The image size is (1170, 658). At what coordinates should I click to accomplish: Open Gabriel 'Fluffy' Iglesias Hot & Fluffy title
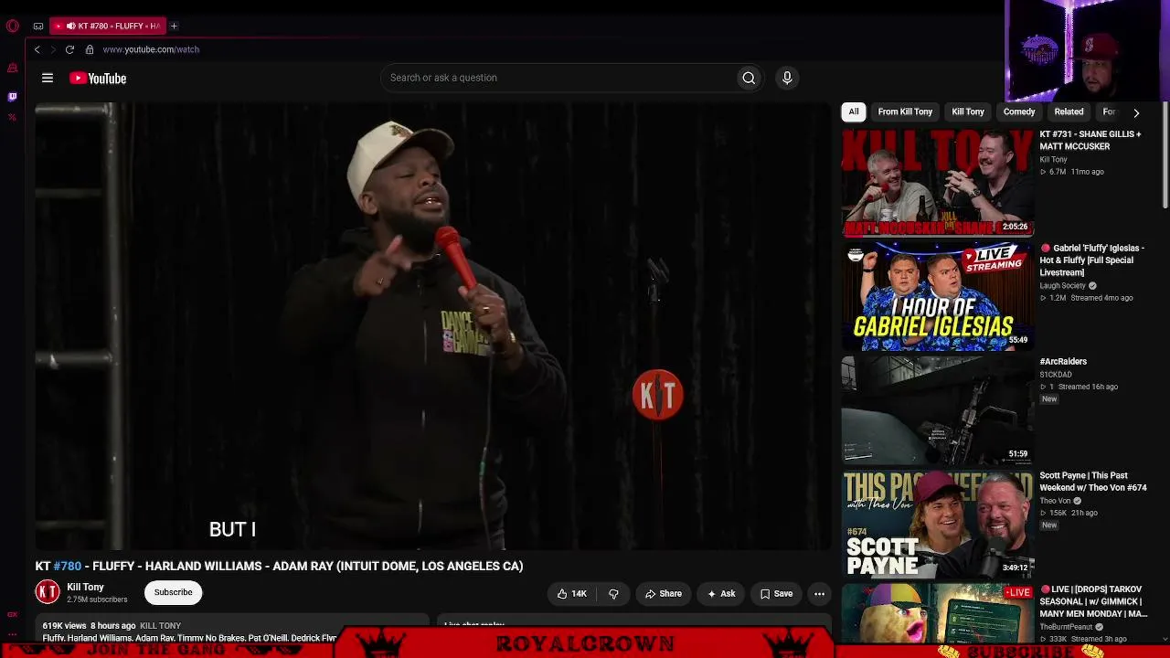tap(1092, 260)
